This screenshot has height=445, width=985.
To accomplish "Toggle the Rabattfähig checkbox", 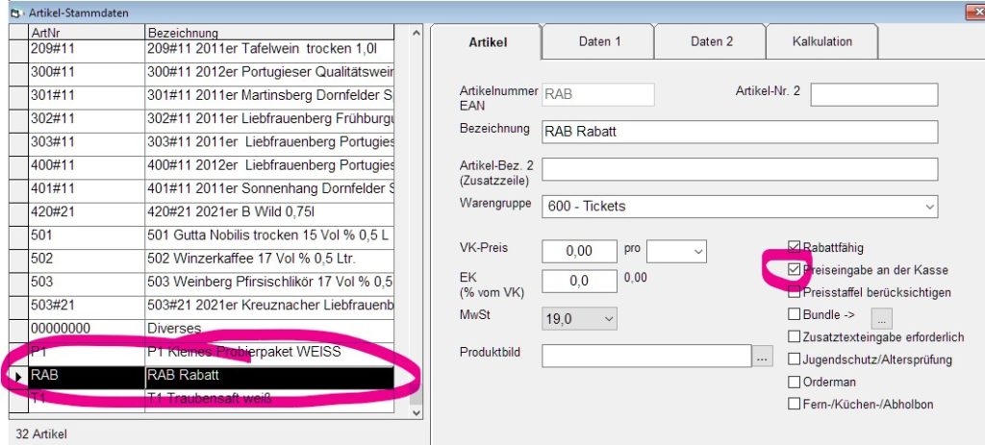I will 794,247.
